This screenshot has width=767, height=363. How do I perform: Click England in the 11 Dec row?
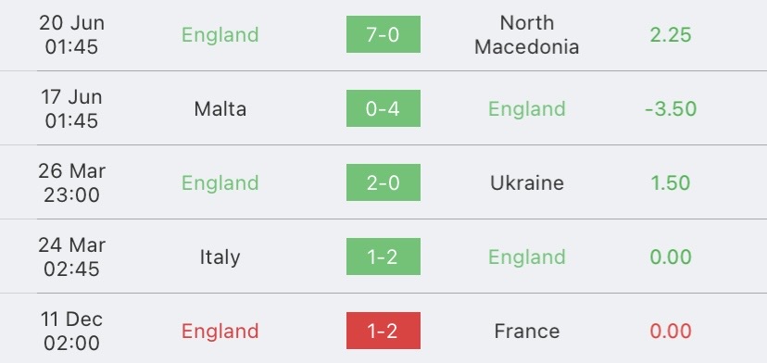coord(220,332)
